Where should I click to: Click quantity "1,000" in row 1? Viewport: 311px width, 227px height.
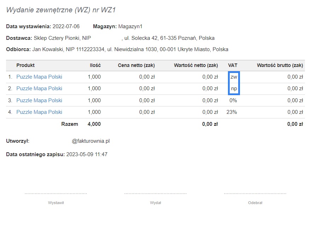pyautogui.click(x=94, y=77)
